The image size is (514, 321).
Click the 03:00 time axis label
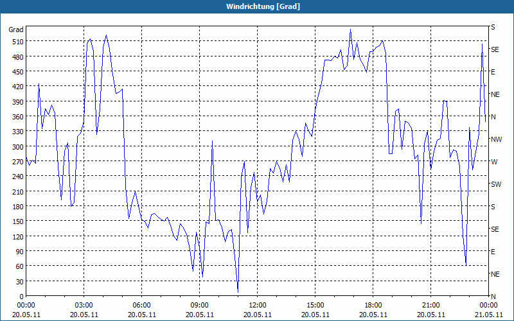tap(84, 306)
